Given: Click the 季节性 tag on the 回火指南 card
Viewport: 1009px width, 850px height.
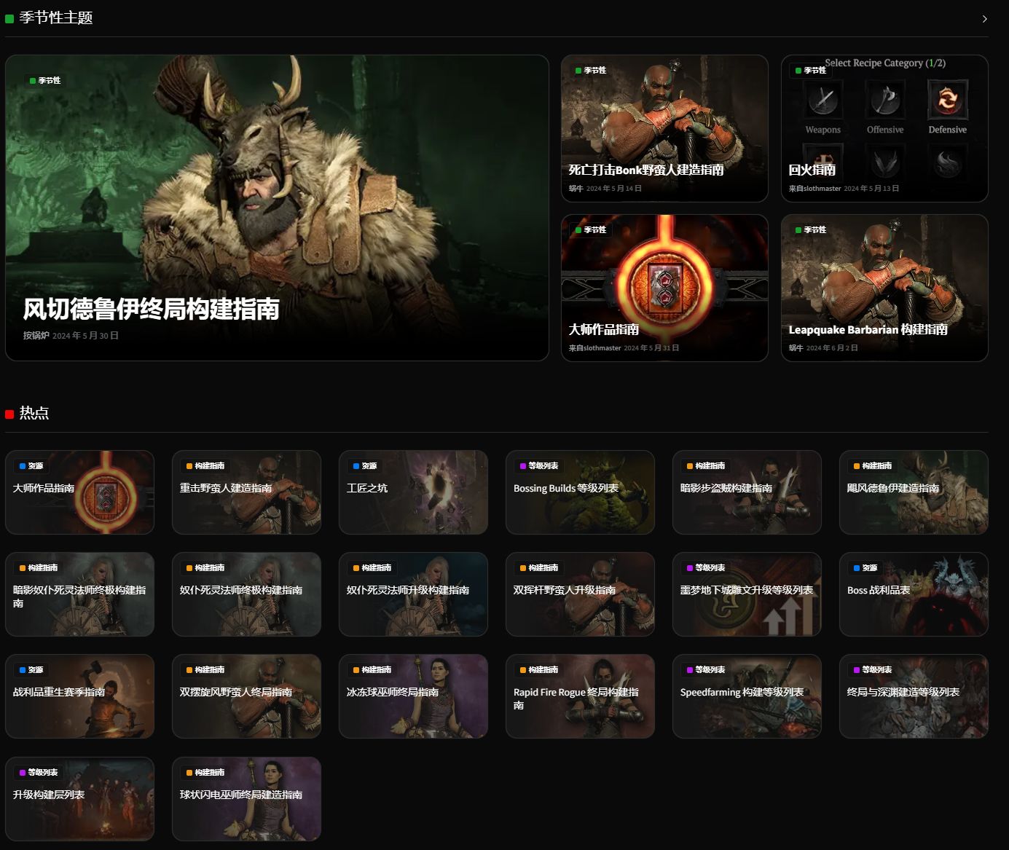Looking at the screenshot, I should pyautogui.click(x=811, y=71).
